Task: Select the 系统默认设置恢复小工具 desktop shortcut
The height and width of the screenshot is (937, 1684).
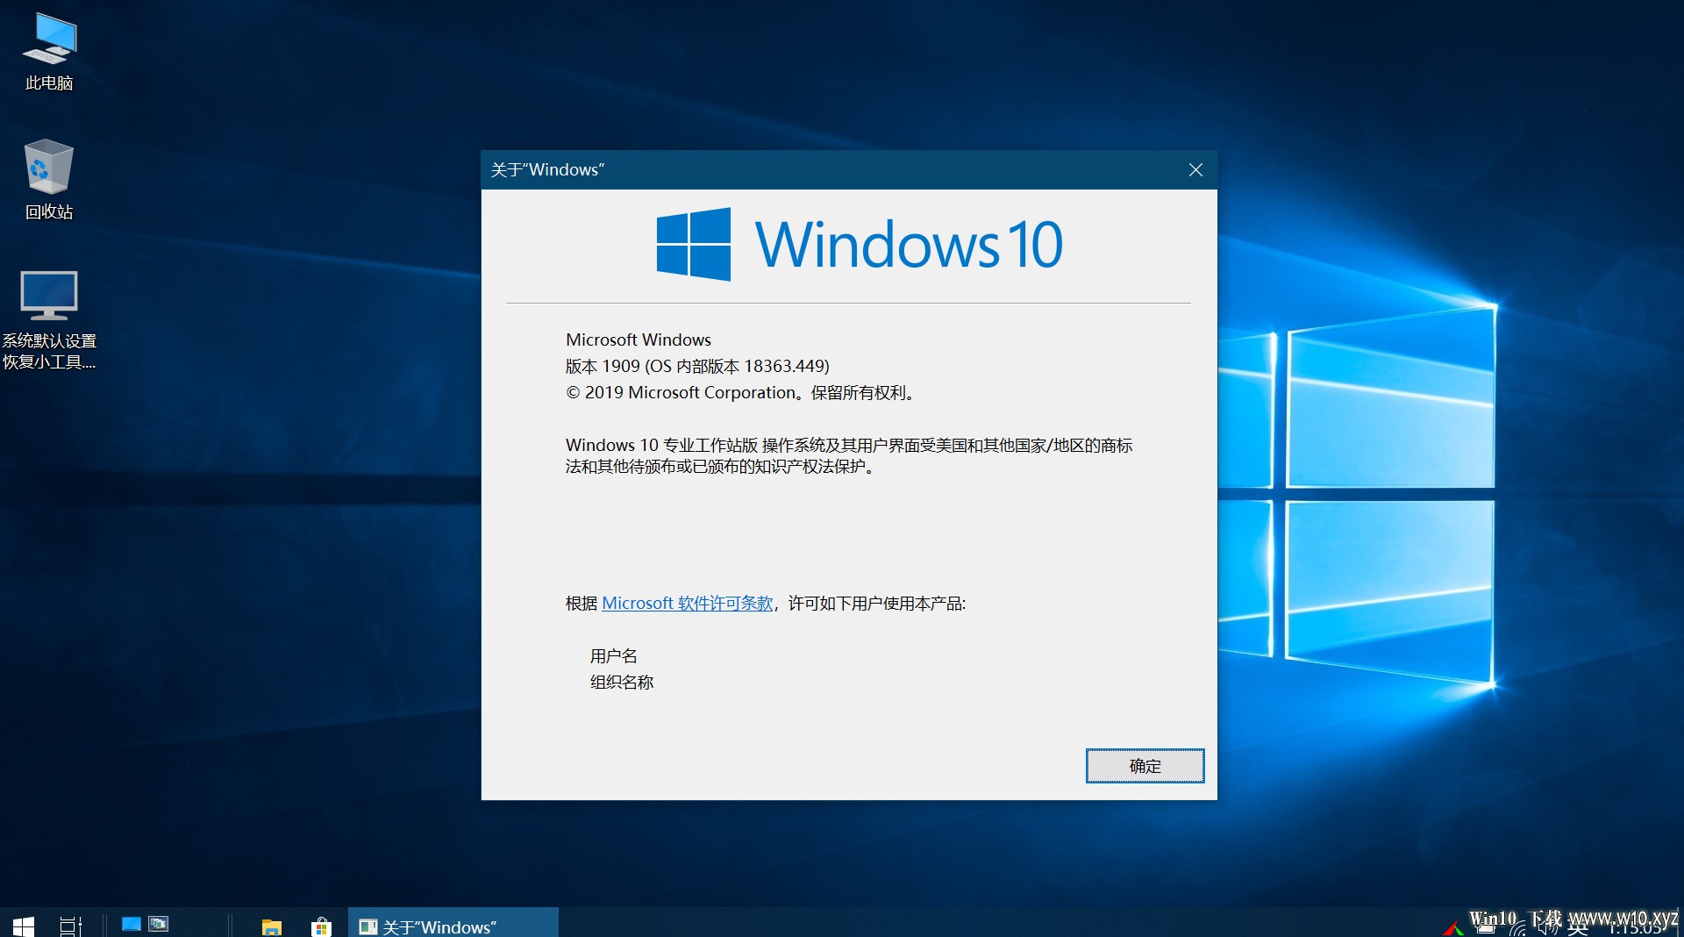Action: coord(49,320)
